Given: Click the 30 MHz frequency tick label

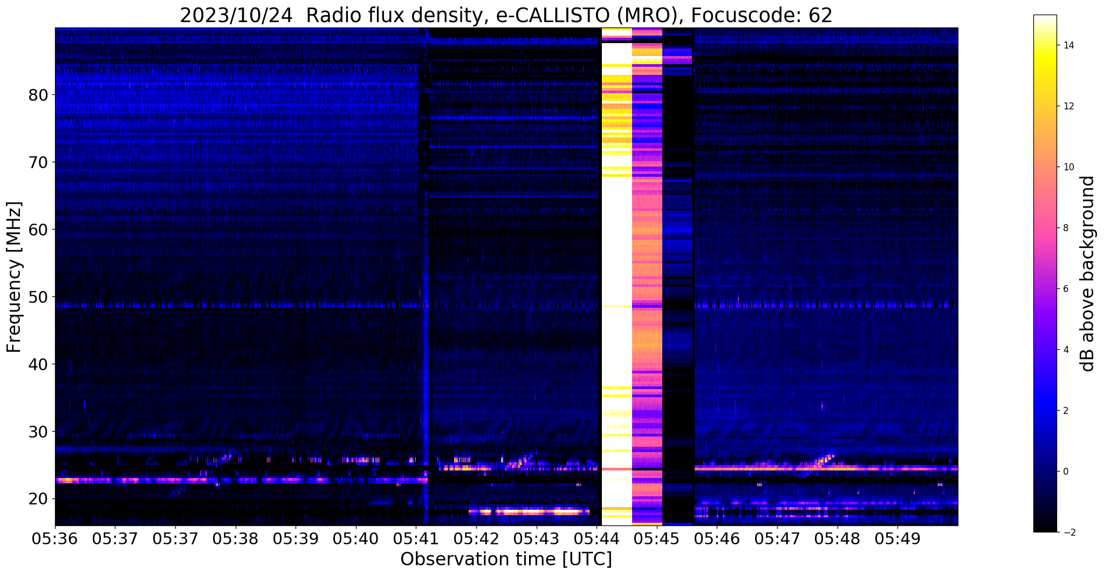Looking at the screenshot, I should coord(38,432).
